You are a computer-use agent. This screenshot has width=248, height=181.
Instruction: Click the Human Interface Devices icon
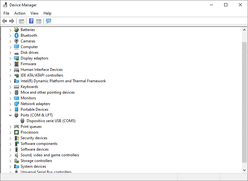(x=17, y=70)
